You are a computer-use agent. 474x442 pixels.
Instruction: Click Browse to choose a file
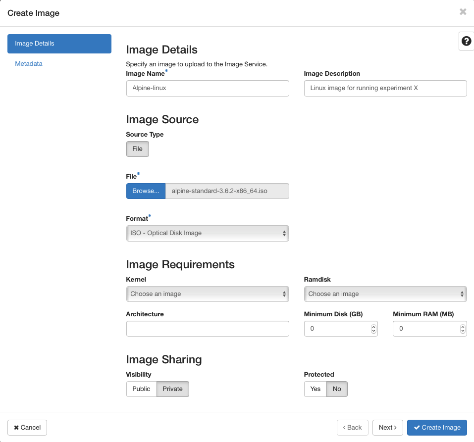click(x=145, y=191)
